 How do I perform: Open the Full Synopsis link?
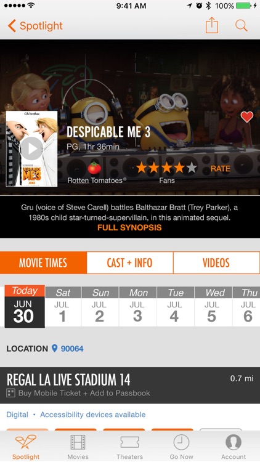pyautogui.click(x=129, y=227)
